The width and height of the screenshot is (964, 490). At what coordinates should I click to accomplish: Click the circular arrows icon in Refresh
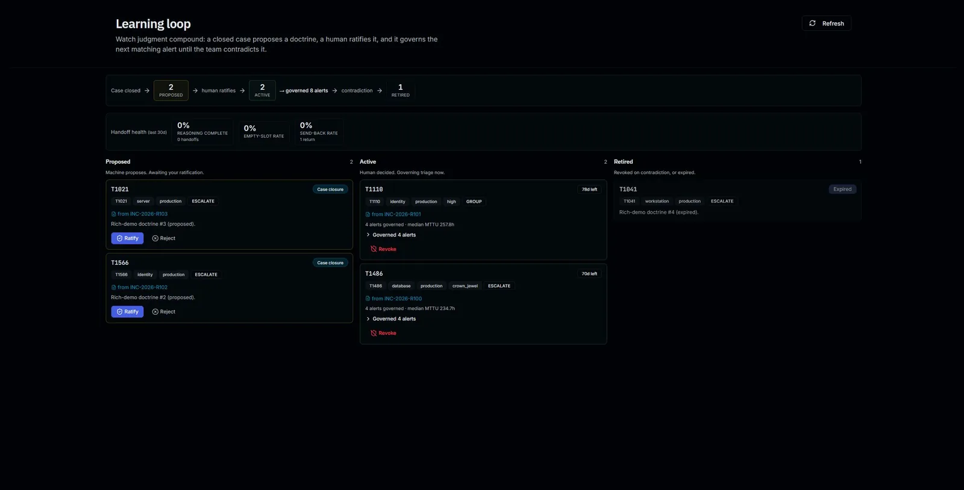pos(812,23)
